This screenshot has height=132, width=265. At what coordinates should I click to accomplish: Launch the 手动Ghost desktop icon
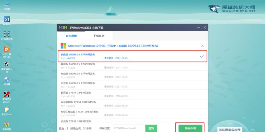(x=7, y=111)
